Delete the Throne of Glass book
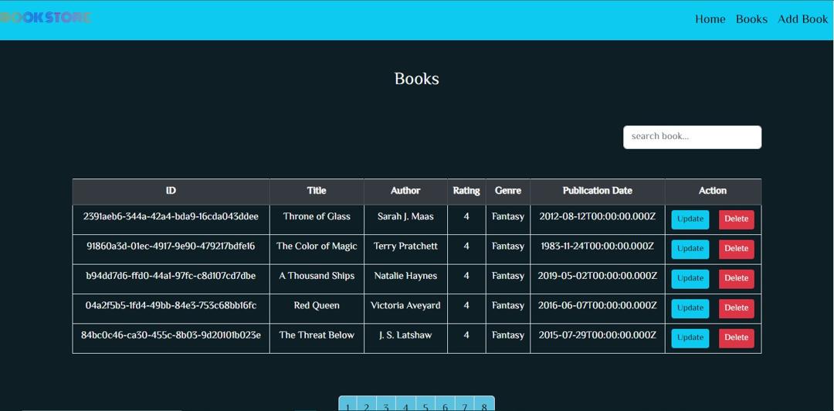Viewport: 834px width, 411px height. point(736,219)
